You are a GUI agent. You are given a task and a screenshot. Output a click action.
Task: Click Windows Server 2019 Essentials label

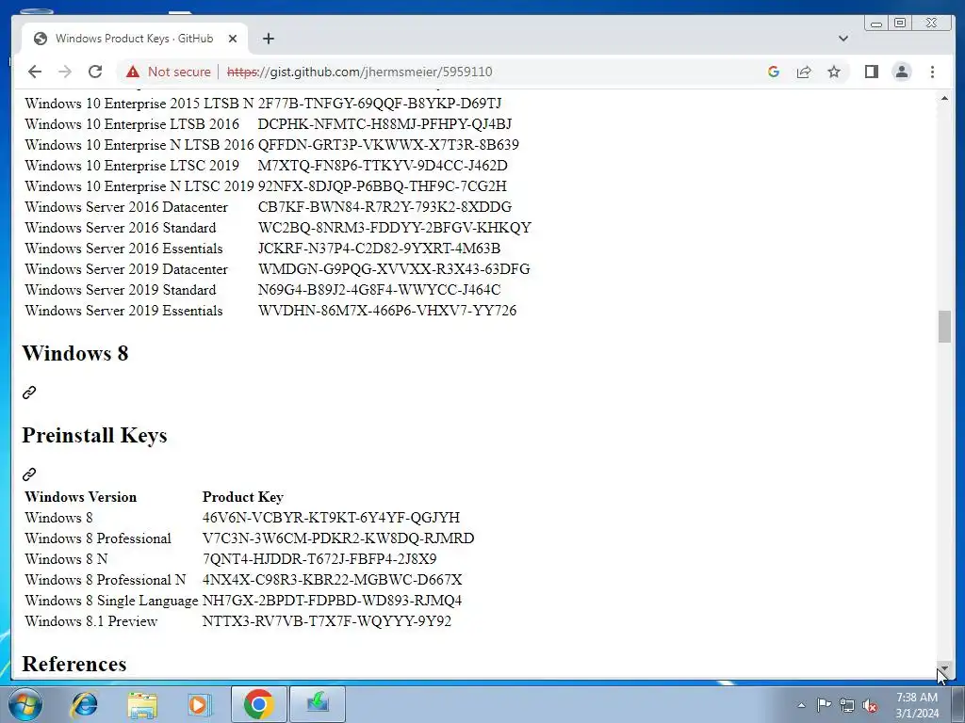click(123, 311)
